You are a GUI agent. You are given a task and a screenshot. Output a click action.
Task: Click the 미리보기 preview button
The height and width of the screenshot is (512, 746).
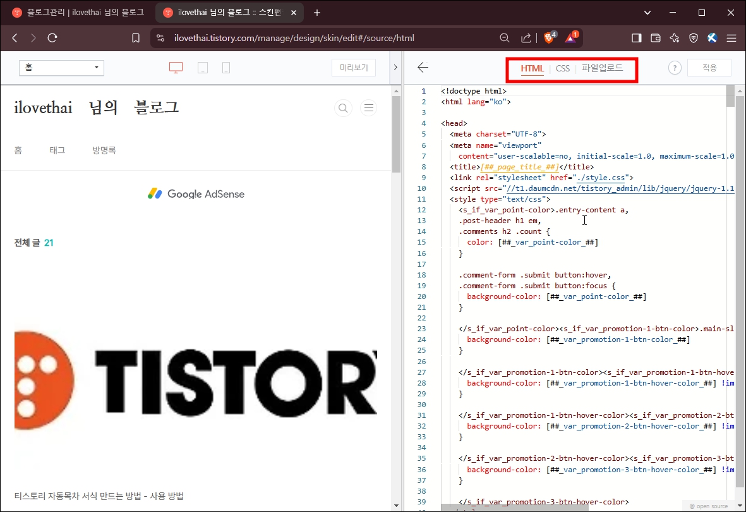point(354,68)
